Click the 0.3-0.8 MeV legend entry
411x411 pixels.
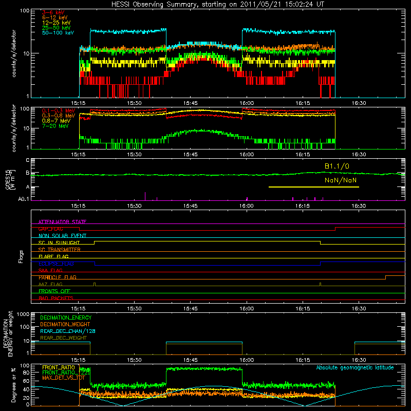click(59, 116)
